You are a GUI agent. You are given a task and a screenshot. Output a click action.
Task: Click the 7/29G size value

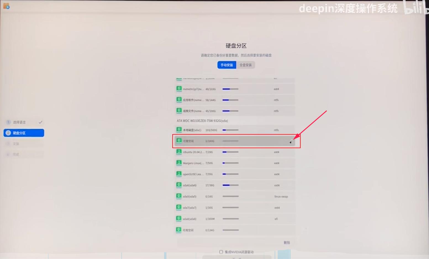click(x=209, y=152)
